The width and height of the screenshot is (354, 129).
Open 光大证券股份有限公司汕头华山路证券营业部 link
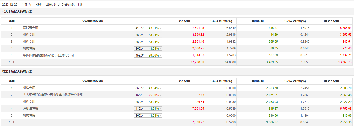click(53, 95)
